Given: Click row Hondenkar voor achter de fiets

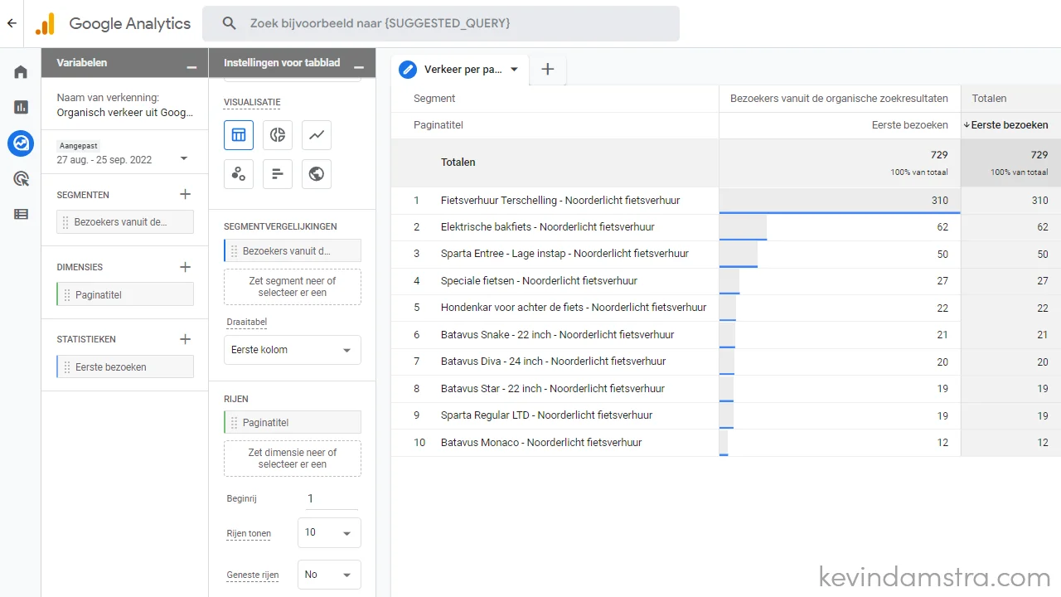Looking at the screenshot, I should pos(574,308).
